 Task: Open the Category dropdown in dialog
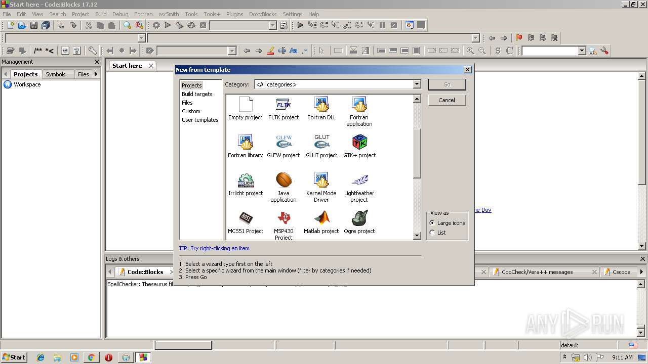pos(417,84)
